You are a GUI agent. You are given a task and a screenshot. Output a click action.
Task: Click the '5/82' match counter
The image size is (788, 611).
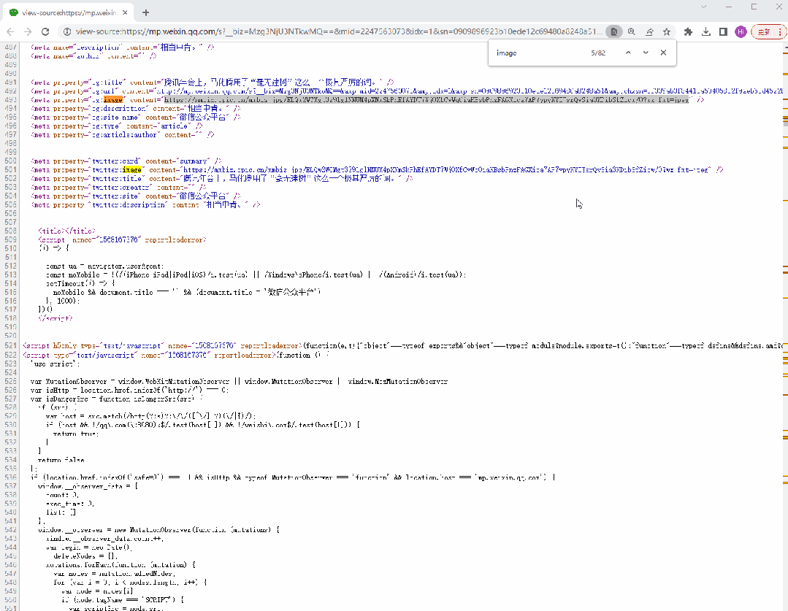click(x=598, y=53)
